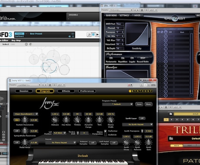This screenshot has width=200, height=165.
Task: Click the Synth Decay knob
Action: pos(126,142)
